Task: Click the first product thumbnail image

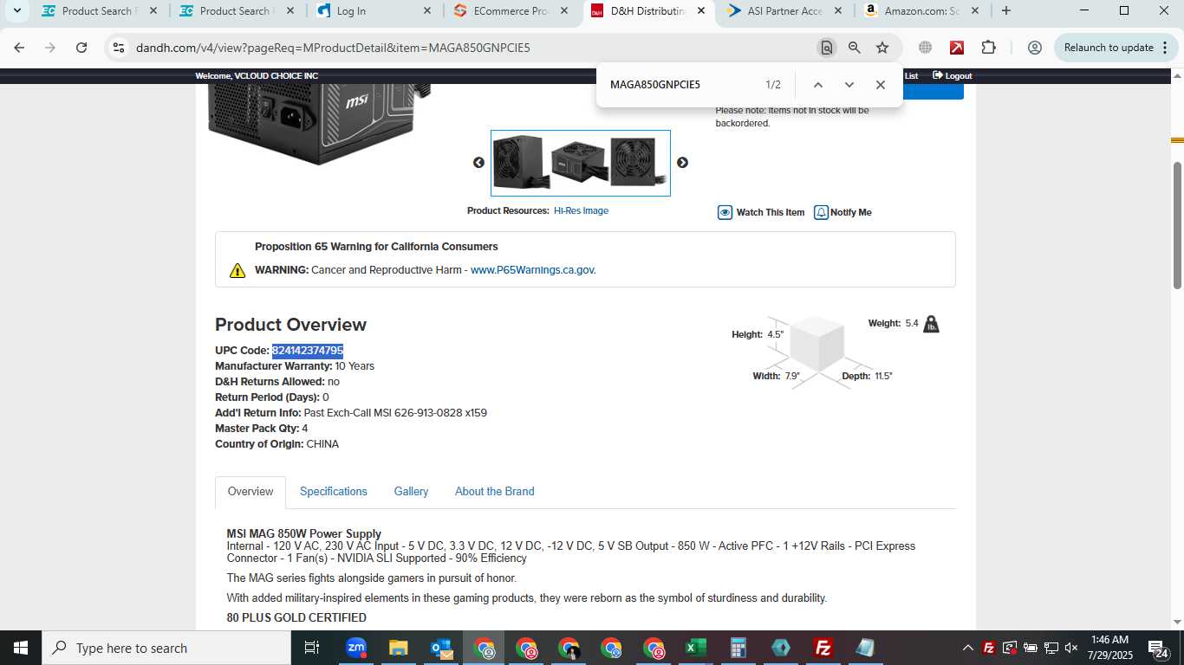Action: (x=521, y=163)
